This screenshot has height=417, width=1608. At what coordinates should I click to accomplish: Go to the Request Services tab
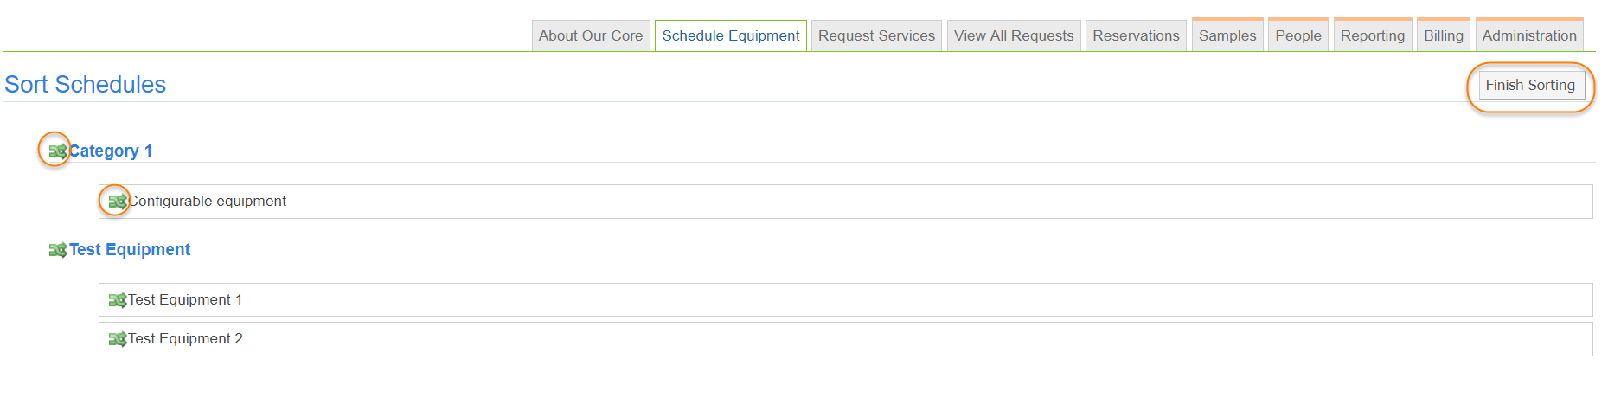875,35
